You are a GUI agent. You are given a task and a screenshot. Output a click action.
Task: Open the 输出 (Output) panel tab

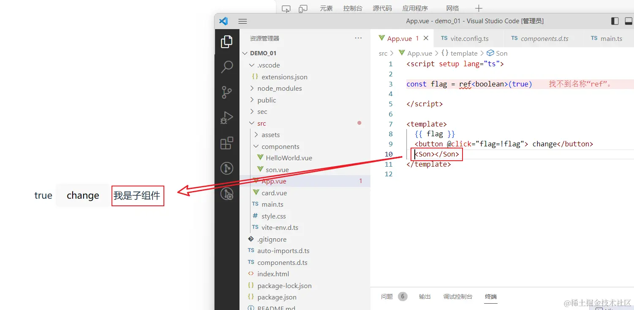(425, 297)
